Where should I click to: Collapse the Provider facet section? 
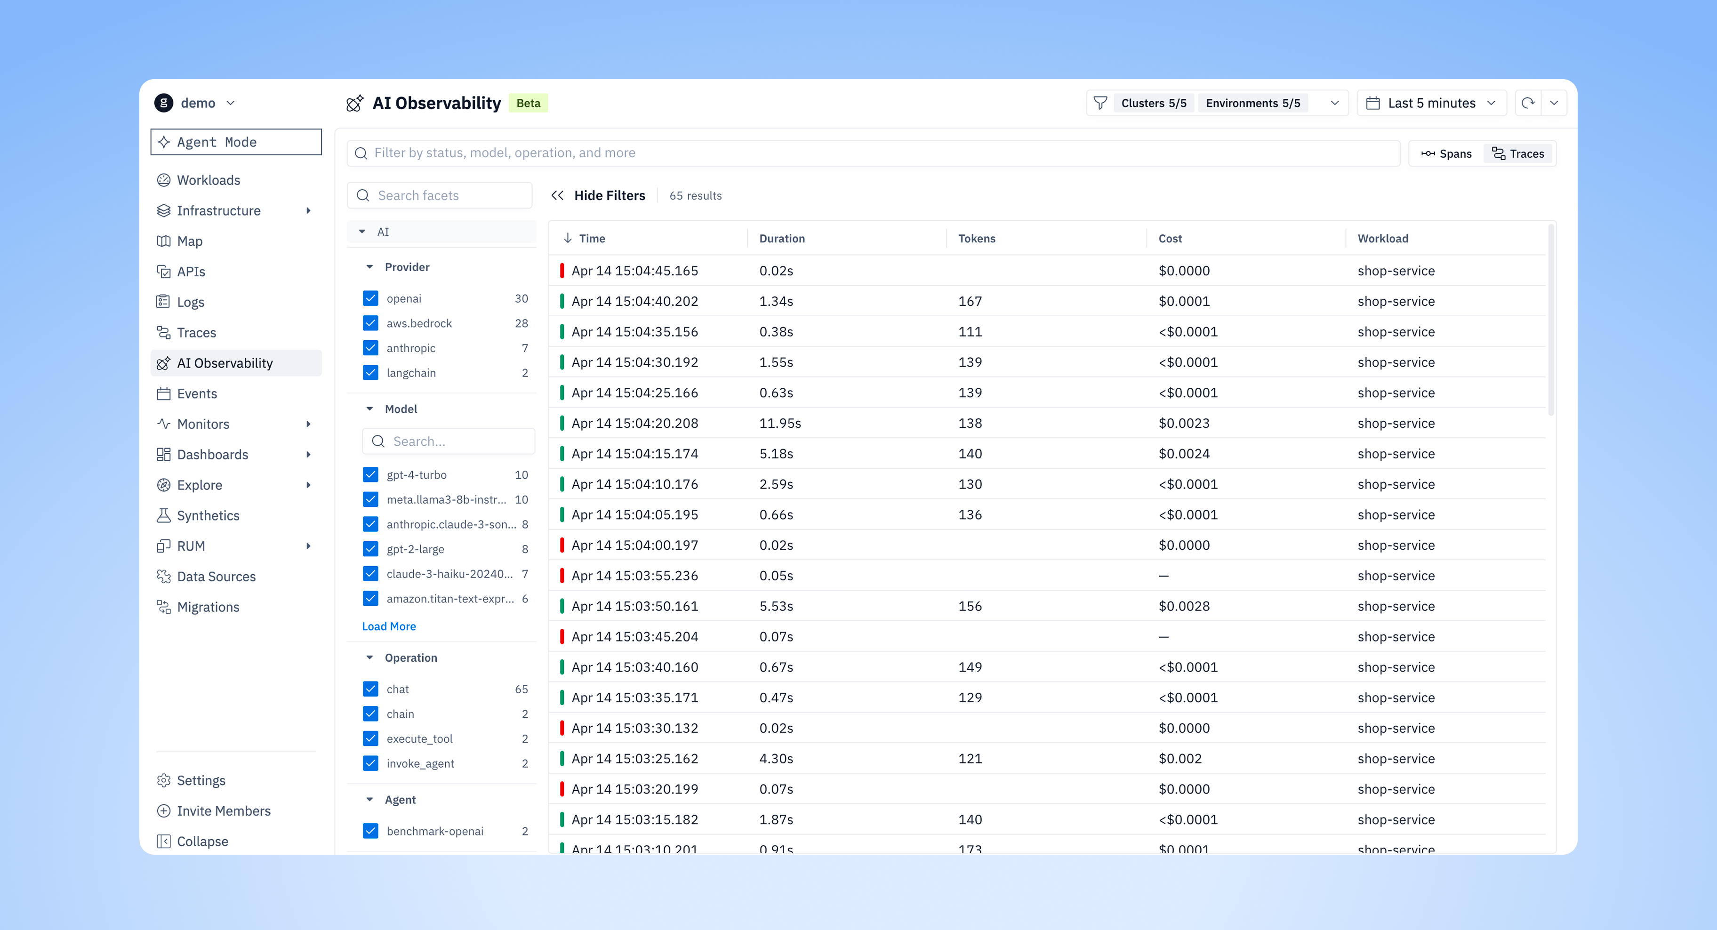coord(370,267)
